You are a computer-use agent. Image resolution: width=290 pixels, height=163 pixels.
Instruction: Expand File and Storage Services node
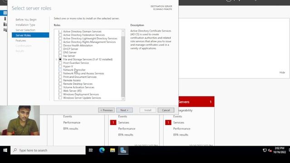pos(56,59)
